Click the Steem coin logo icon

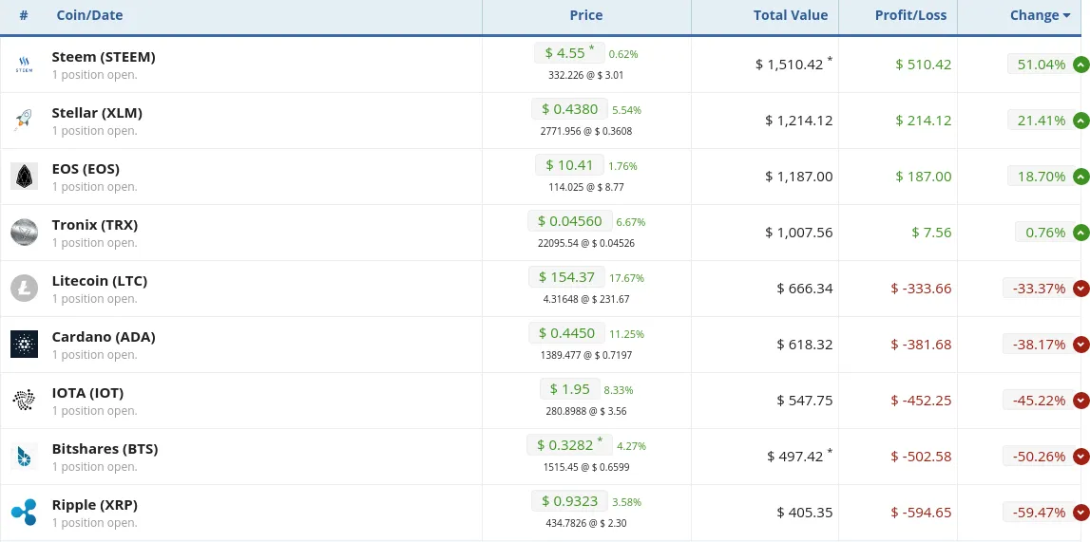[x=24, y=65]
